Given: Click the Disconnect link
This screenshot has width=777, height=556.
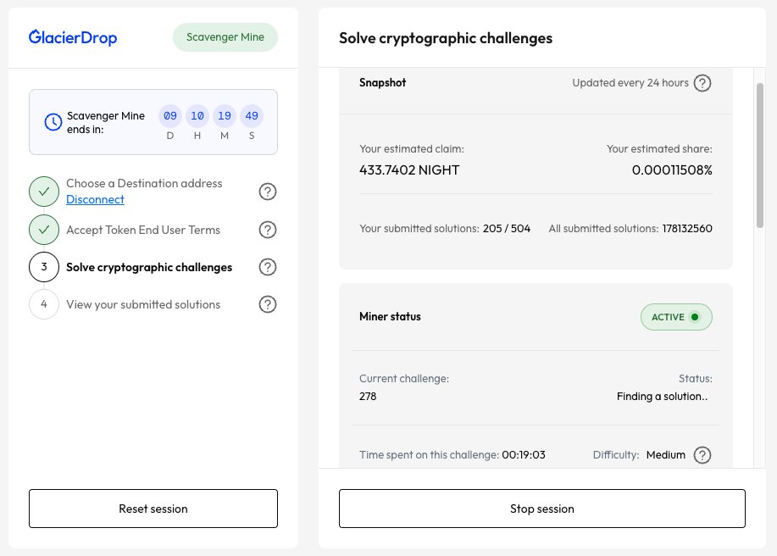Looking at the screenshot, I should point(95,199).
